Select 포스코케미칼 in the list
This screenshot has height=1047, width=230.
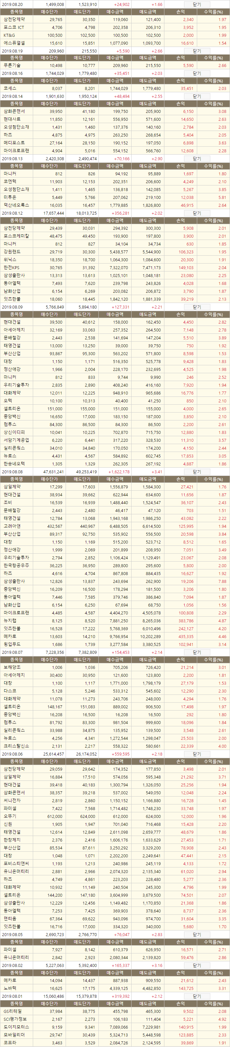click(x=16, y=236)
